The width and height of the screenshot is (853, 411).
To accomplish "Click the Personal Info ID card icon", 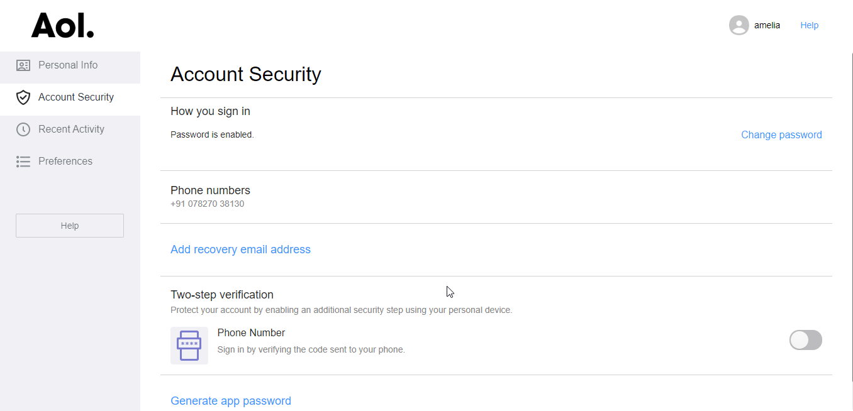I will 23,65.
